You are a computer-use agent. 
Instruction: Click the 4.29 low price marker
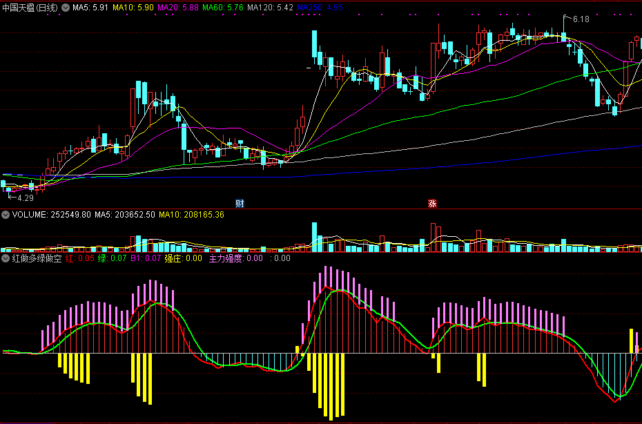coord(26,198)
